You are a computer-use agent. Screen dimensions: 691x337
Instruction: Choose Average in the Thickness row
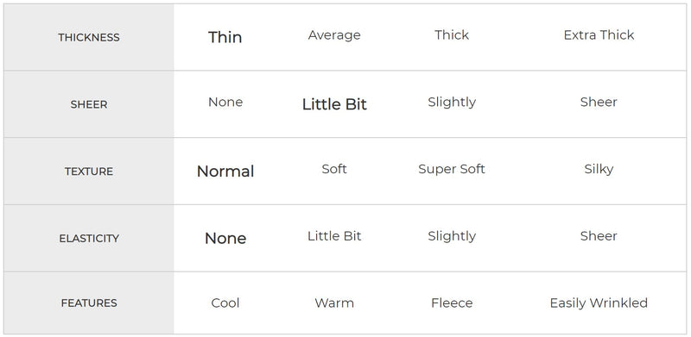[x=334, y=35]
